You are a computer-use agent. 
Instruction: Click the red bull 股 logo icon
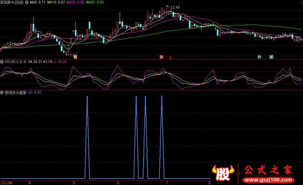223,173
